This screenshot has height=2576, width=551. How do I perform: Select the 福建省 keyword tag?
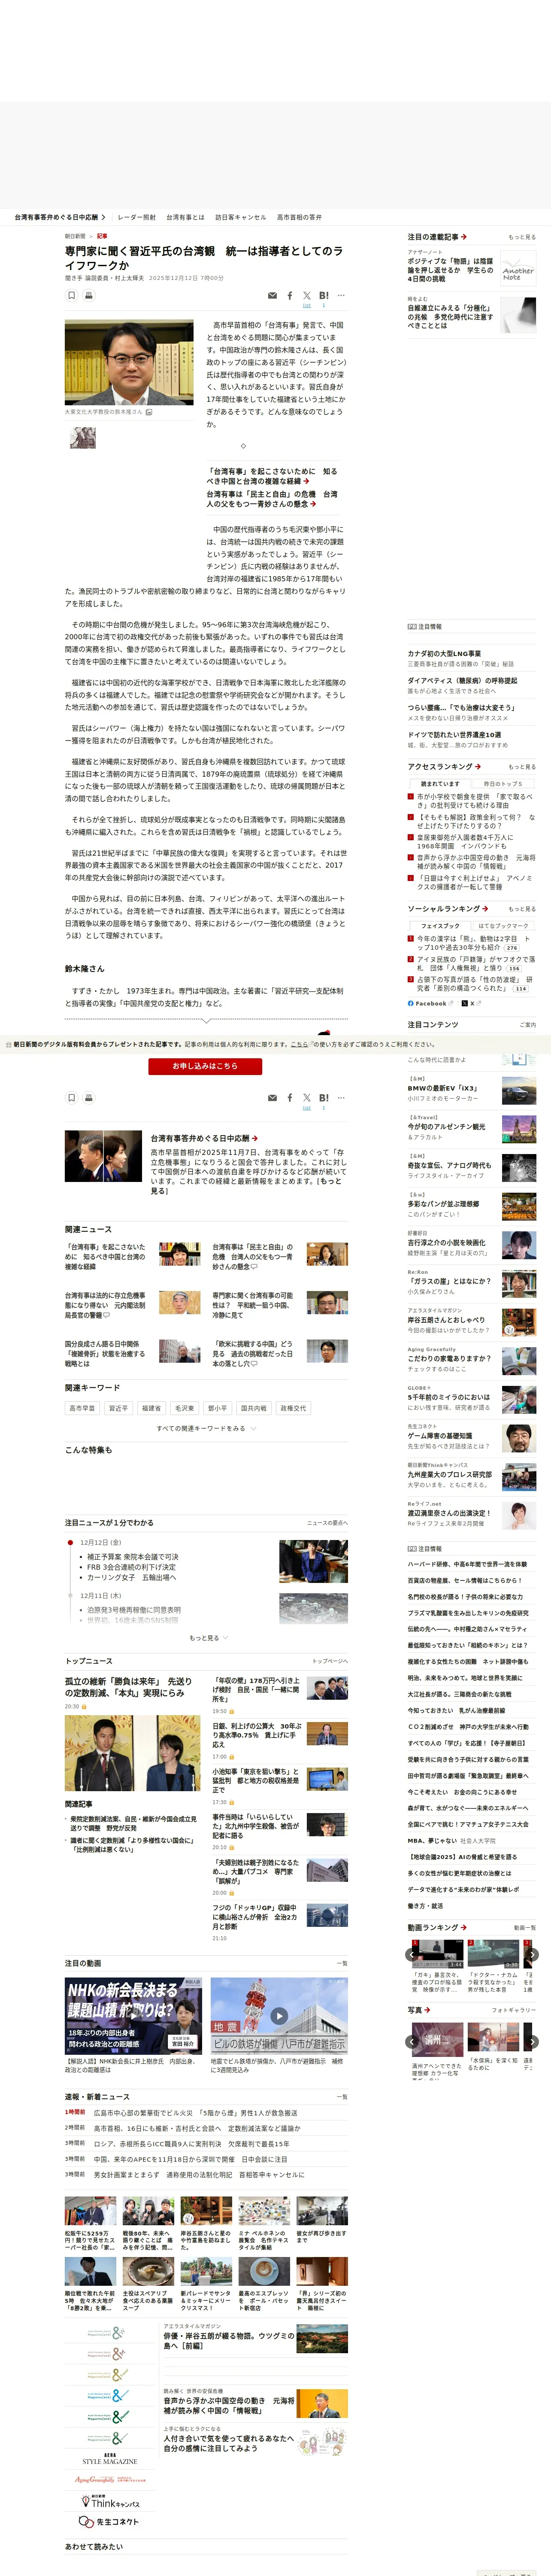pyautogui.click(x=151, y=1408)
